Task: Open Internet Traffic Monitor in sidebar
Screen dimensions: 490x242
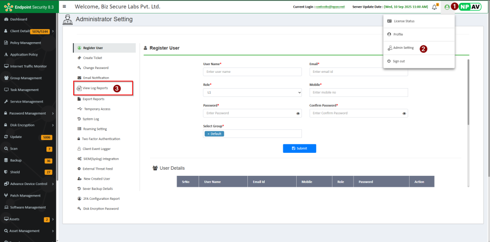Action: (x=28, y=66)
